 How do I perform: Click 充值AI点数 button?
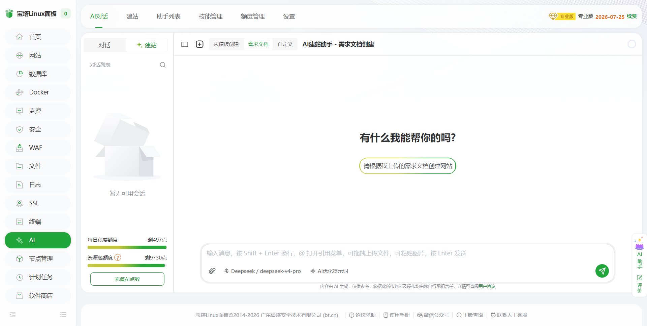pos(127,279)
